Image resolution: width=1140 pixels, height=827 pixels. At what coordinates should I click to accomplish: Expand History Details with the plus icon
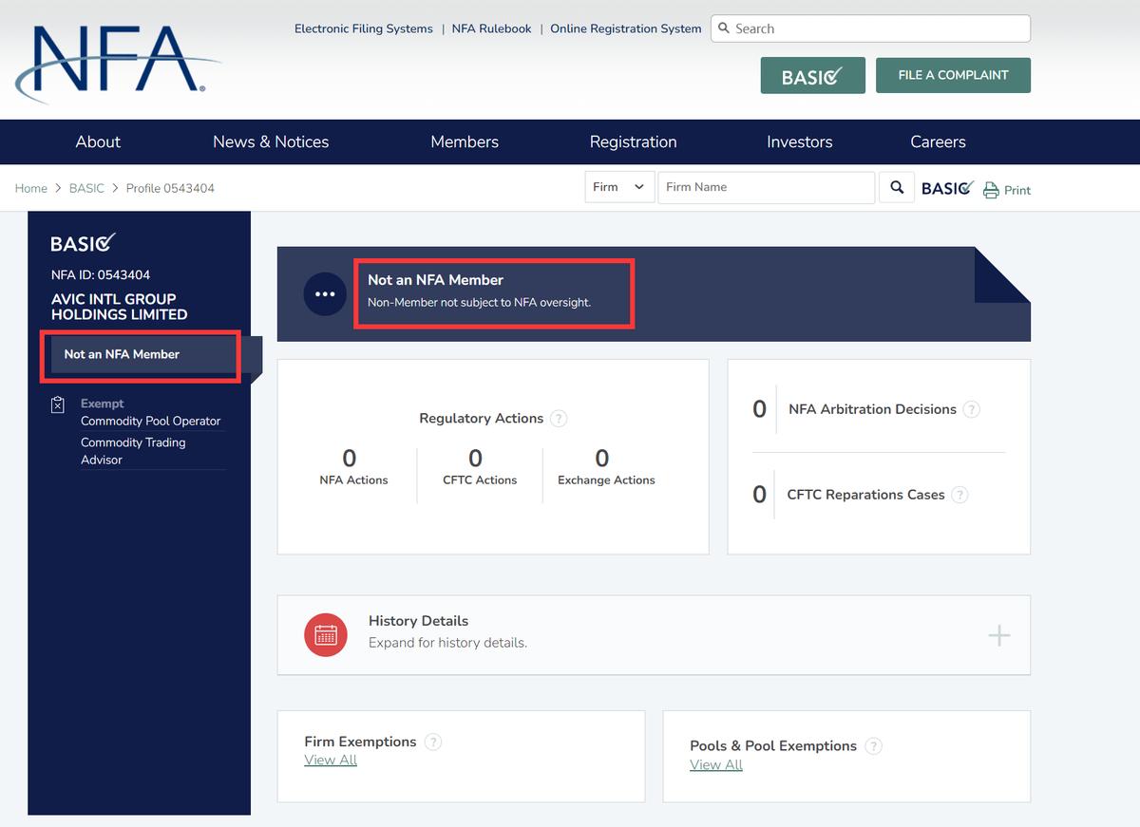click(998, 635)
